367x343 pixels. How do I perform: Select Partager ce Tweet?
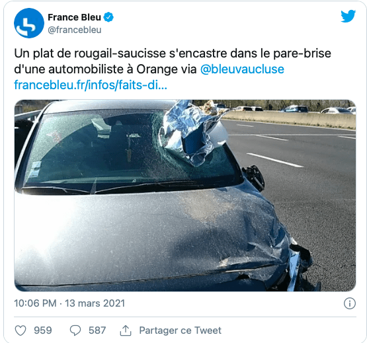pos(181,330)
